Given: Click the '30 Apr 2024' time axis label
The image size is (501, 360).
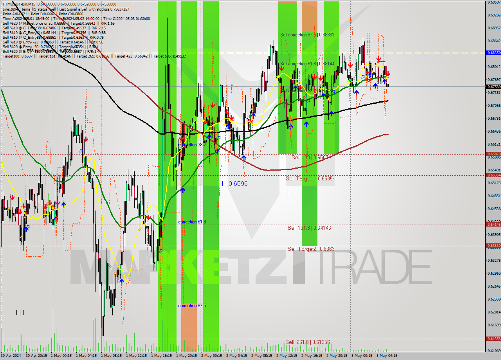Looking at the screenshot, I should point(11,356).
